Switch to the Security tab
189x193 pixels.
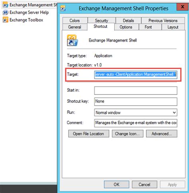tap(102, 20)
